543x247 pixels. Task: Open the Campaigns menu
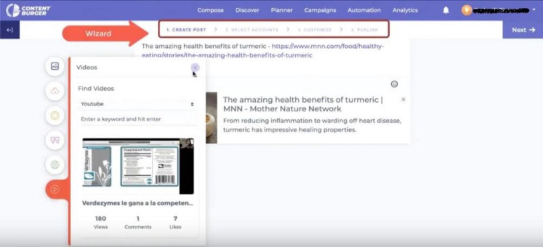[320, 10]
